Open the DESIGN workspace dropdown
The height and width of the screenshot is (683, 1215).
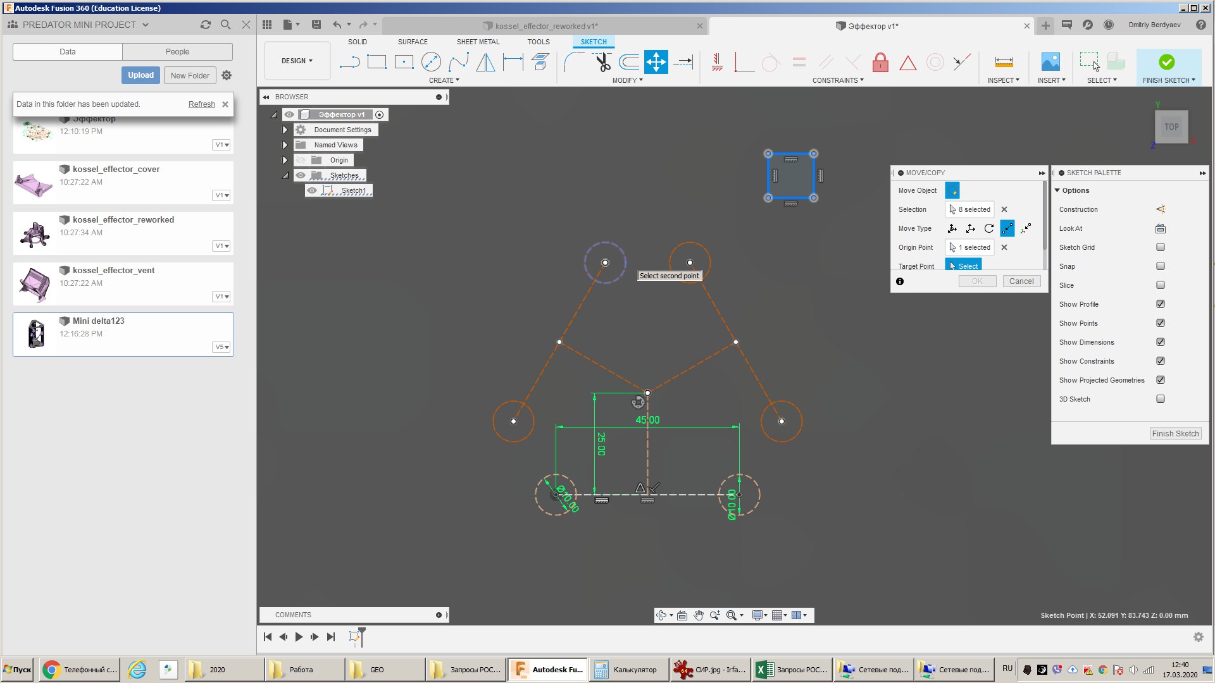pos(297,61)
